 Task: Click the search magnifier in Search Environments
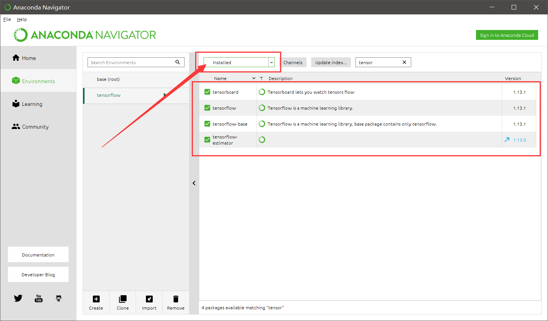pyautogui.click(x=177, y=62)
